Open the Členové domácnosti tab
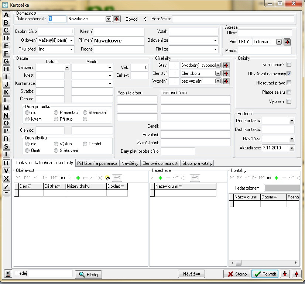The width and height of the screenshot is (305, 284). click(x=160, y=163)
